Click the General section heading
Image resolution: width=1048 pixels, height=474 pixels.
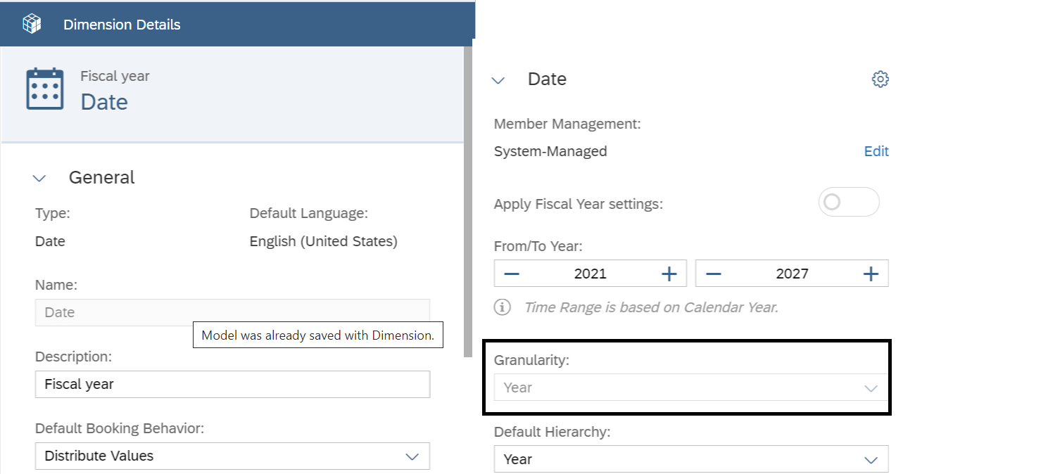pyautogui.click(x=101, y=177)
